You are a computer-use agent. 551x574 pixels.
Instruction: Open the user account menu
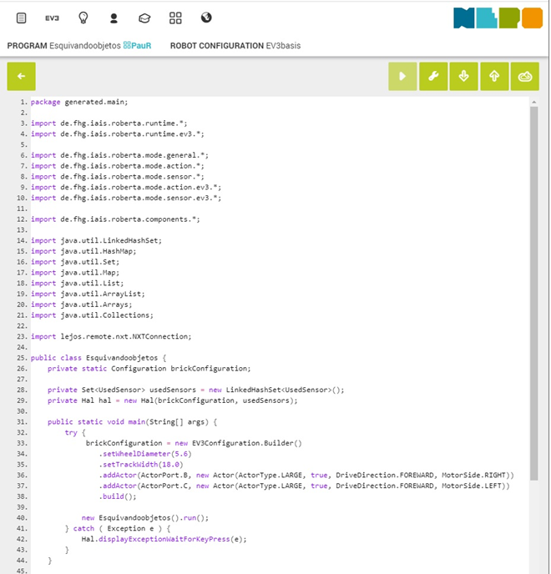click(x=114, y=18)
